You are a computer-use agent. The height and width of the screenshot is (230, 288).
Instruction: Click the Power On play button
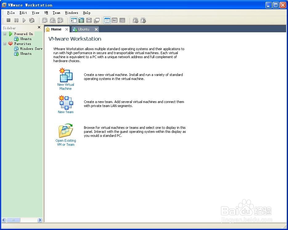pyautogui.click(x=24, y=20)
